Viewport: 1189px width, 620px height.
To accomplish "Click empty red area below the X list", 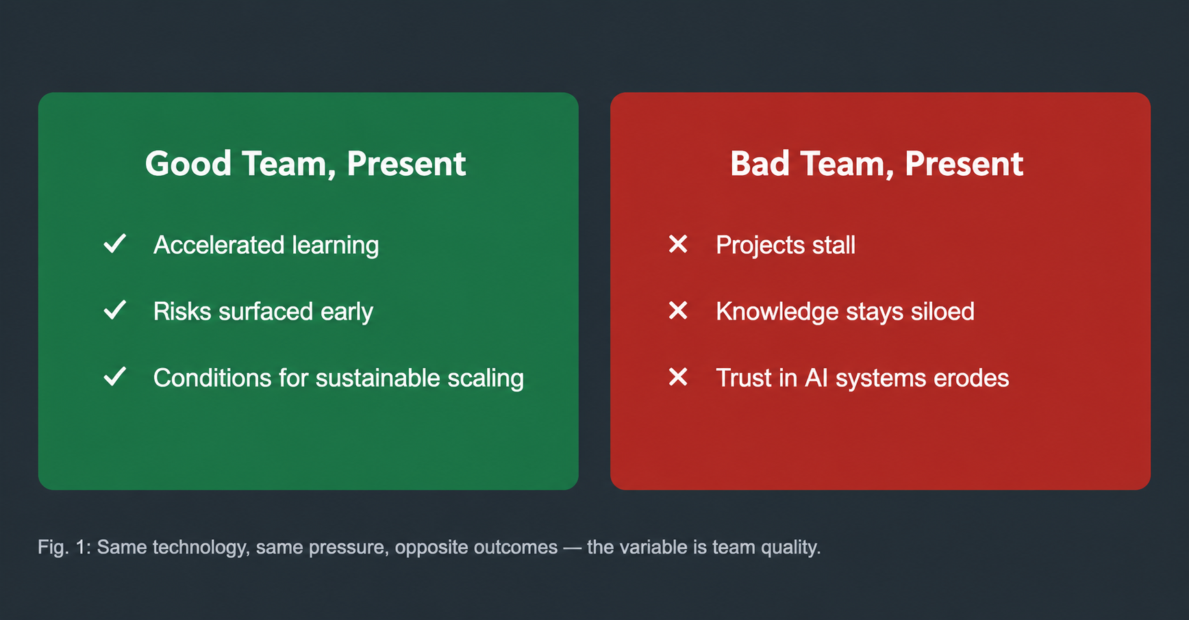I will pos(880,441).
